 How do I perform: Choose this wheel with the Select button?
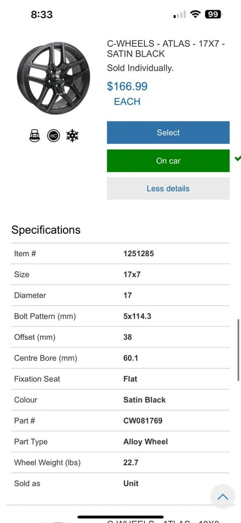(x=168, y=132)
